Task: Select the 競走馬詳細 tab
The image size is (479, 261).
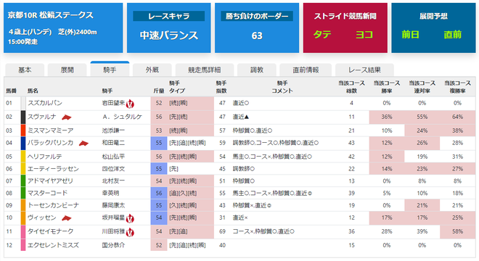Action: (205, 70)
